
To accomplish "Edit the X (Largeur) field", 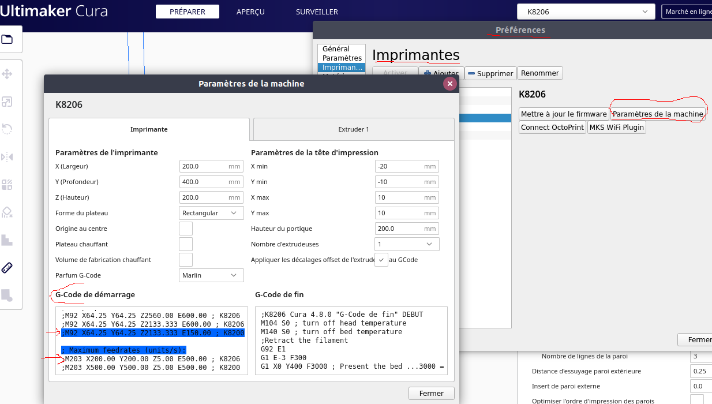I will tap(211, 166).
